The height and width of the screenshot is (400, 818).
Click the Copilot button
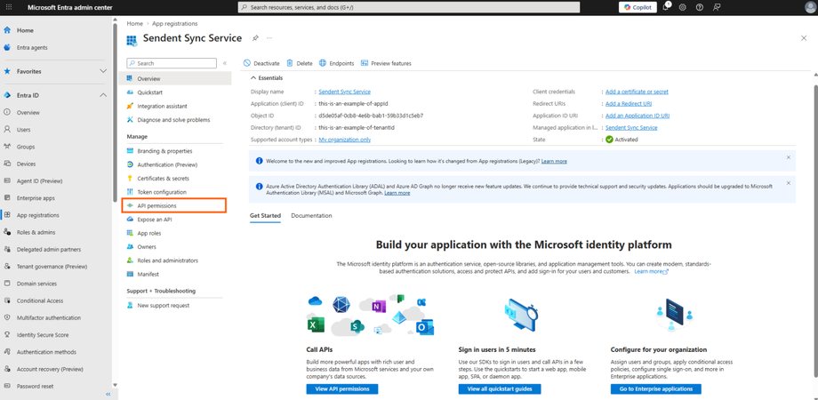pyautogui.click(x=638, y=7)
